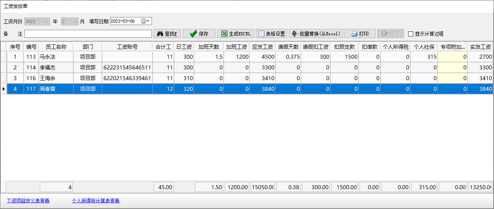494x209 pixels.
Task: Click the 实发工资 column header
Action: pyautogui.click(x=480, y=47)
